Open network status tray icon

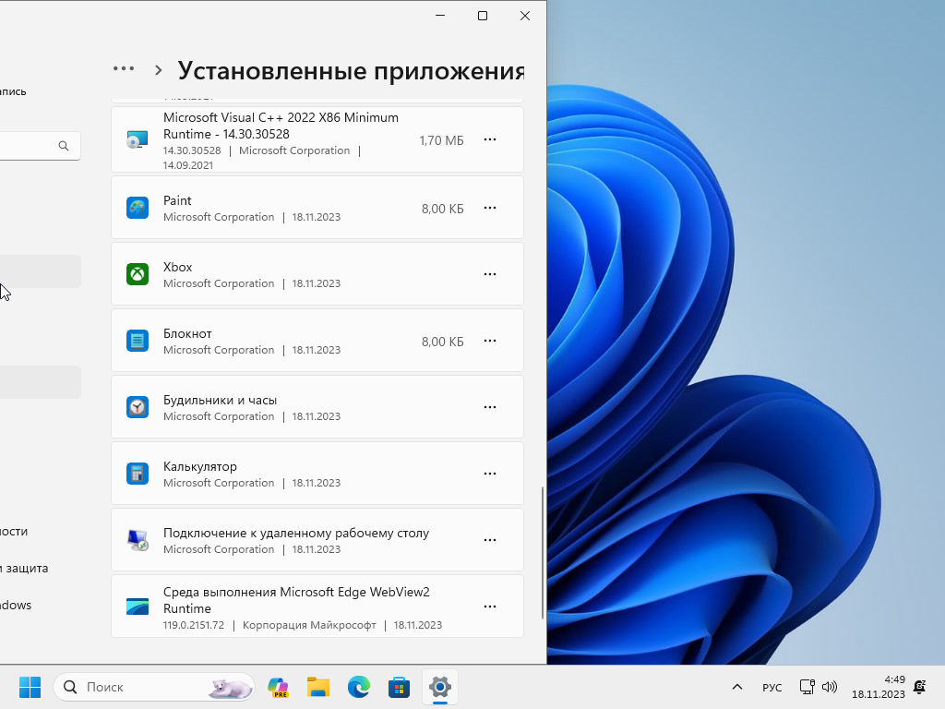point(807,687)
